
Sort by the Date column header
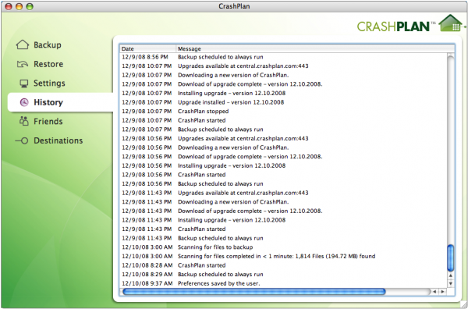[x=148, y=48]
